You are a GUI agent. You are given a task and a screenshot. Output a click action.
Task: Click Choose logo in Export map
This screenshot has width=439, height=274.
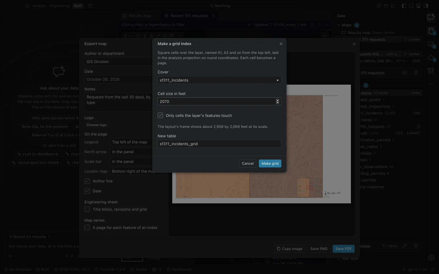point(97,125)
